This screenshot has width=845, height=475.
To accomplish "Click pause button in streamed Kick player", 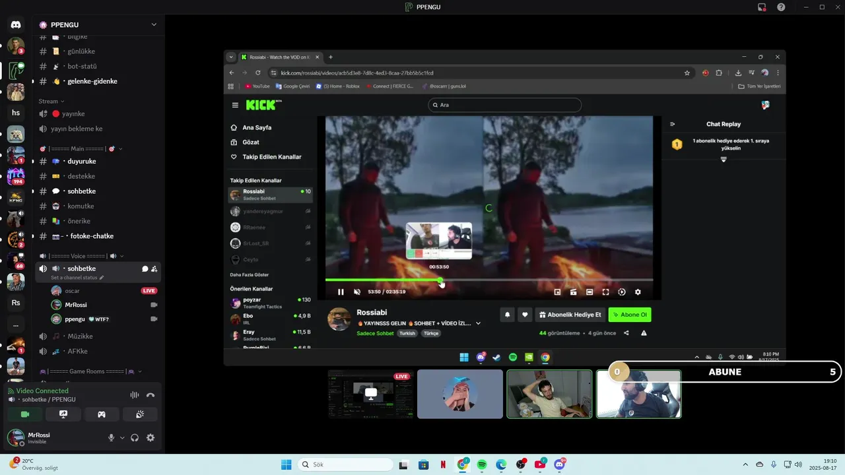I will (x=341, y=292).
